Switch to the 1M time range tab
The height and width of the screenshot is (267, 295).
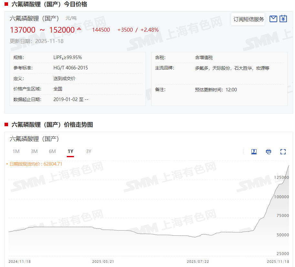[16, 151]
